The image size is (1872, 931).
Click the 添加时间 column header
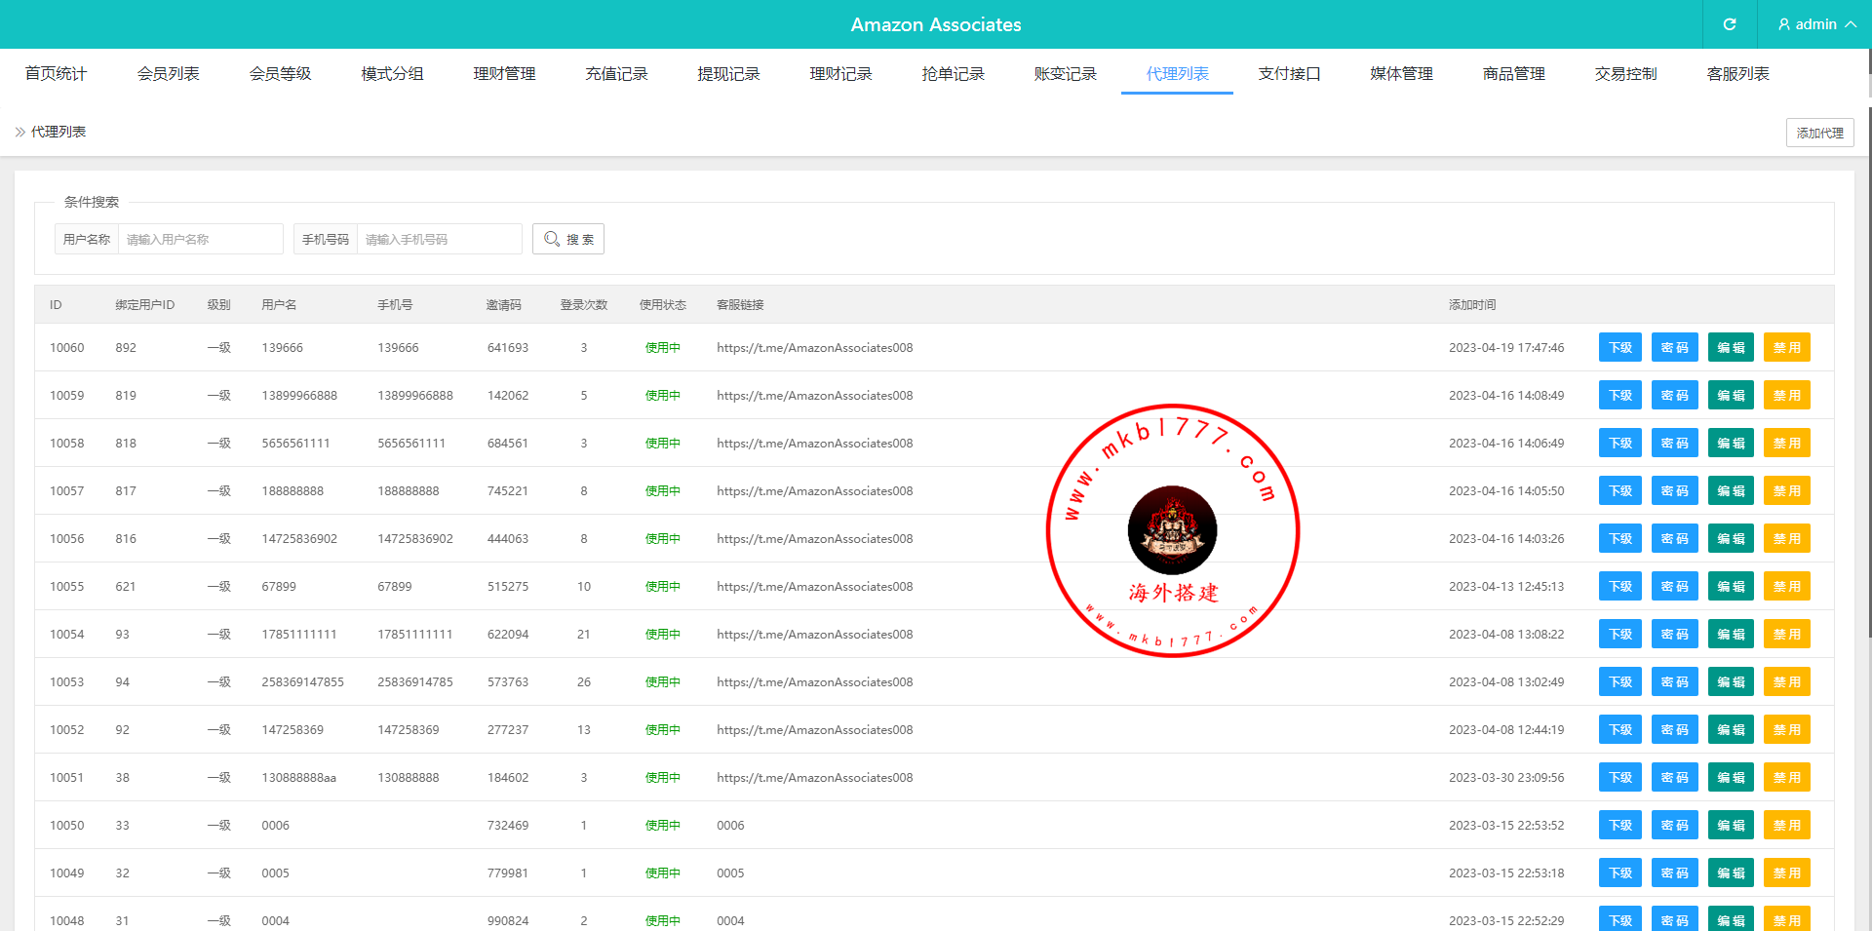pos(1472,304)
